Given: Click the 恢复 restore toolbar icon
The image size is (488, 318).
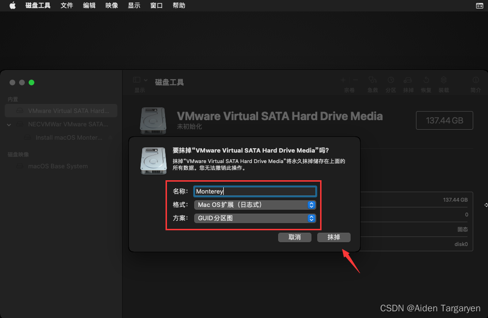Looking at the screenshot, I should point(426,80).
